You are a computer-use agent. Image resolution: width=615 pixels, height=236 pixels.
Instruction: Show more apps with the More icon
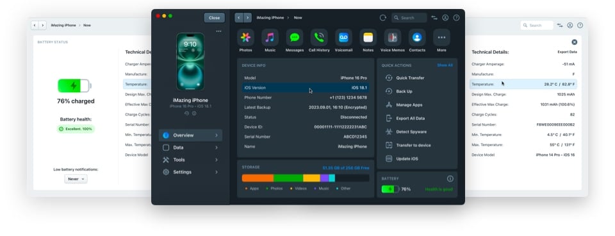pos(441,37)
